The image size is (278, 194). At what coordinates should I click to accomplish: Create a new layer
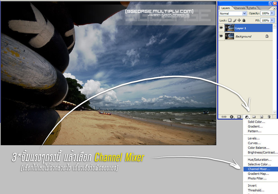click(261, 117)
